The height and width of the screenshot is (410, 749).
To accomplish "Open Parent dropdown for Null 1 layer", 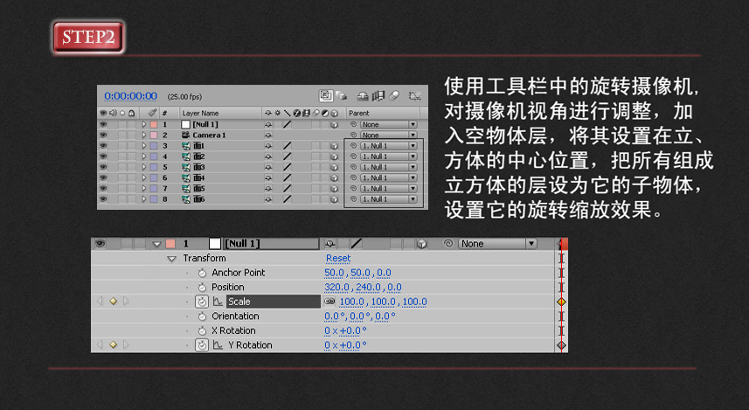I will pyautogui.click(x=389, y=124).
